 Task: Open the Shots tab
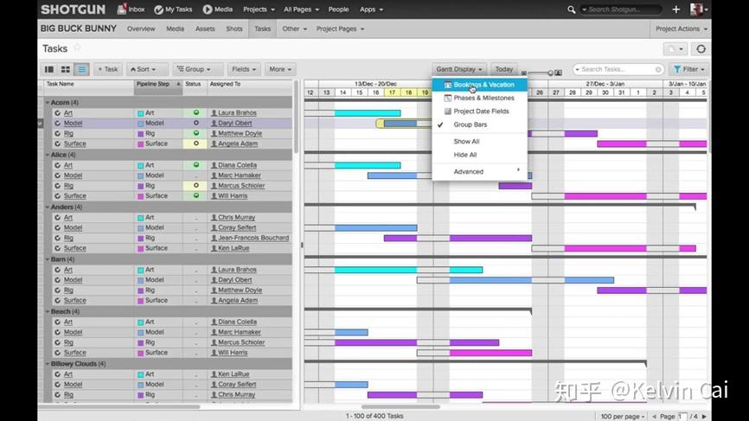234,29
